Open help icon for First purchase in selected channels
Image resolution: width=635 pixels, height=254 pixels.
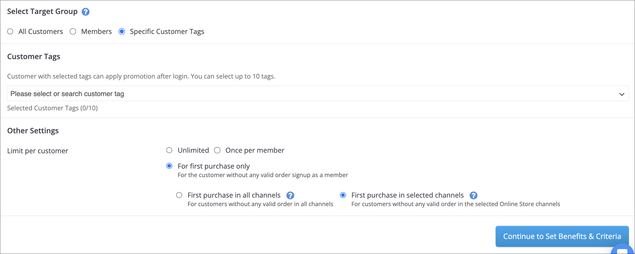click(x=473, y=195)
